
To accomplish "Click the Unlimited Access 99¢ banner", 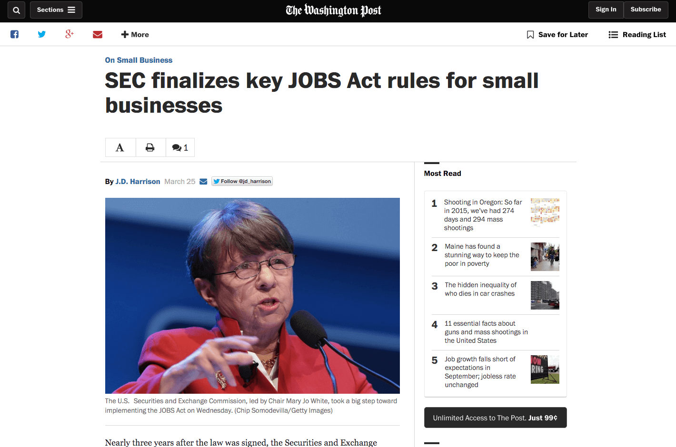I will click(x=495, y=418).
